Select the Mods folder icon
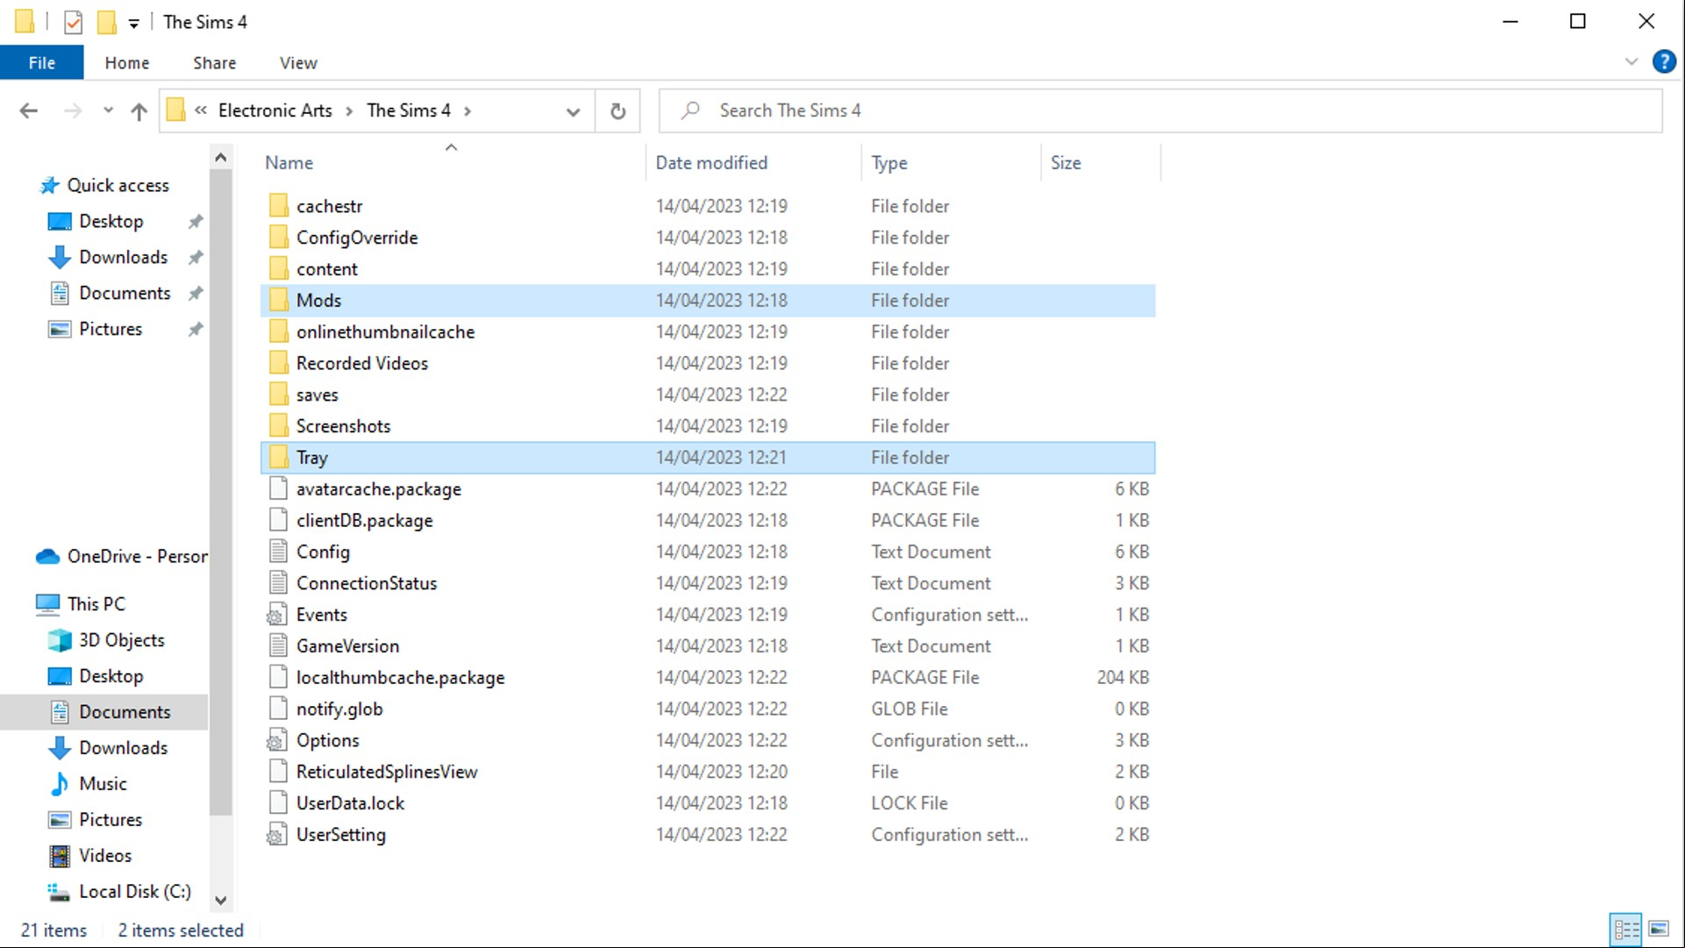1685x948 pixels. pos(278,300)
